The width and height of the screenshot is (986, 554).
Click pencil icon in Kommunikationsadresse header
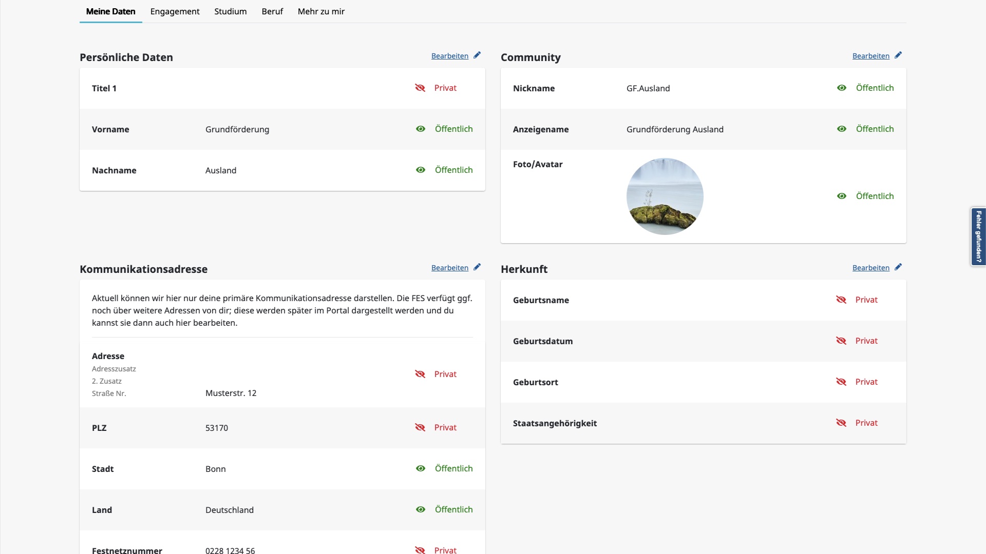coord(477,267)
